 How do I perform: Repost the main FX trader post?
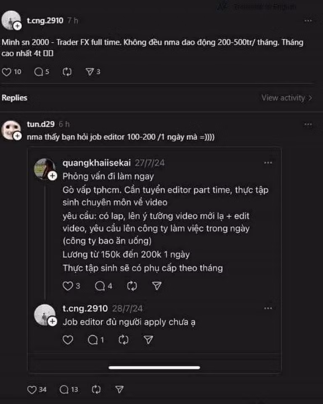coord(67,72)
